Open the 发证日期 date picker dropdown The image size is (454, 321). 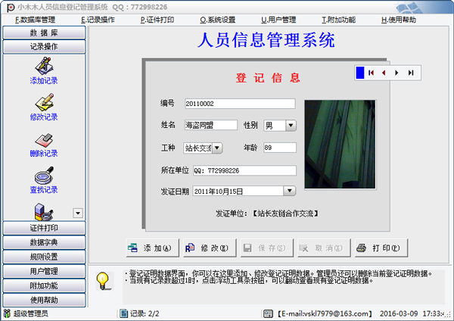pos(289,191)
